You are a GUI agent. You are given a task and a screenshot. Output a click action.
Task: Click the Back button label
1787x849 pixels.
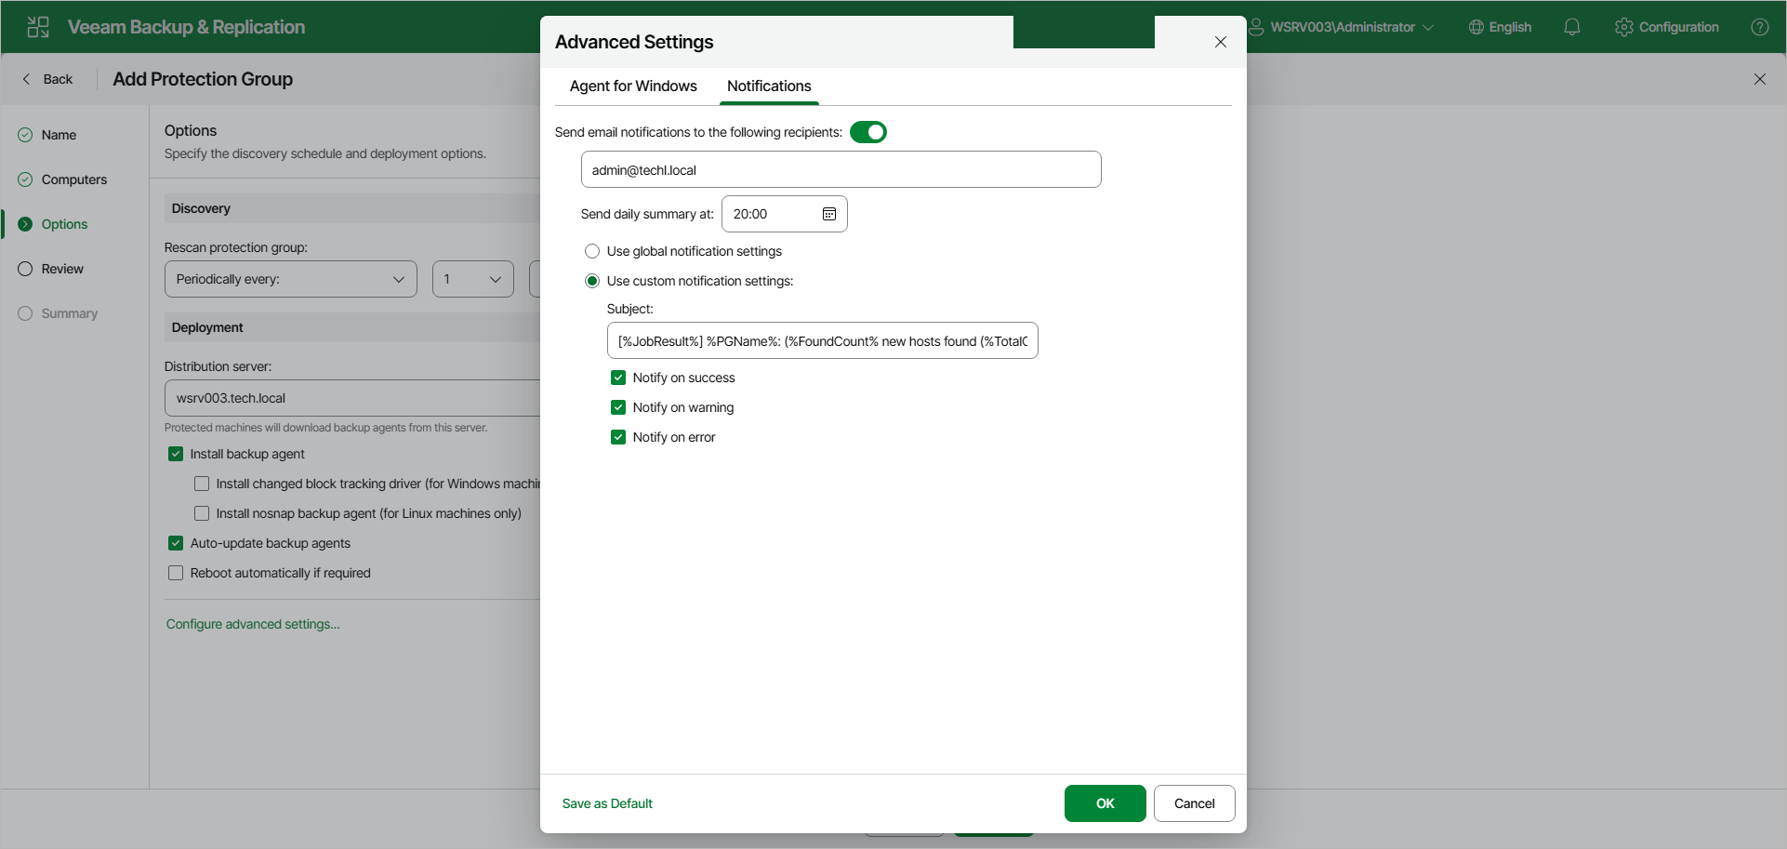pyautogui.click(x=58, y=79)
